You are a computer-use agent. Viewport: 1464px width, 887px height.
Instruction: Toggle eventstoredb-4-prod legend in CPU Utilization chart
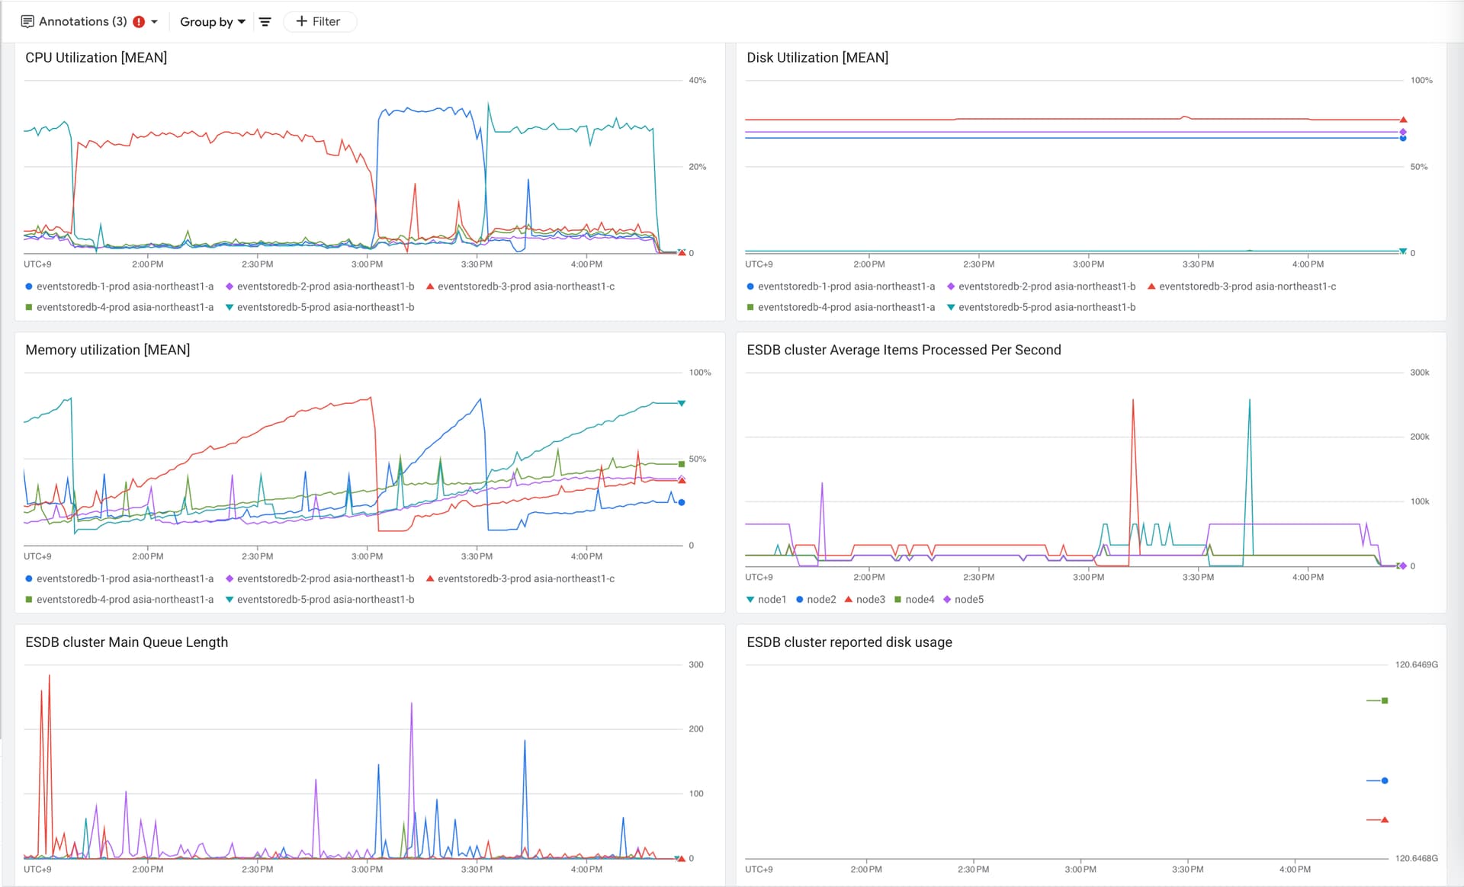click(x=119, y=307)
